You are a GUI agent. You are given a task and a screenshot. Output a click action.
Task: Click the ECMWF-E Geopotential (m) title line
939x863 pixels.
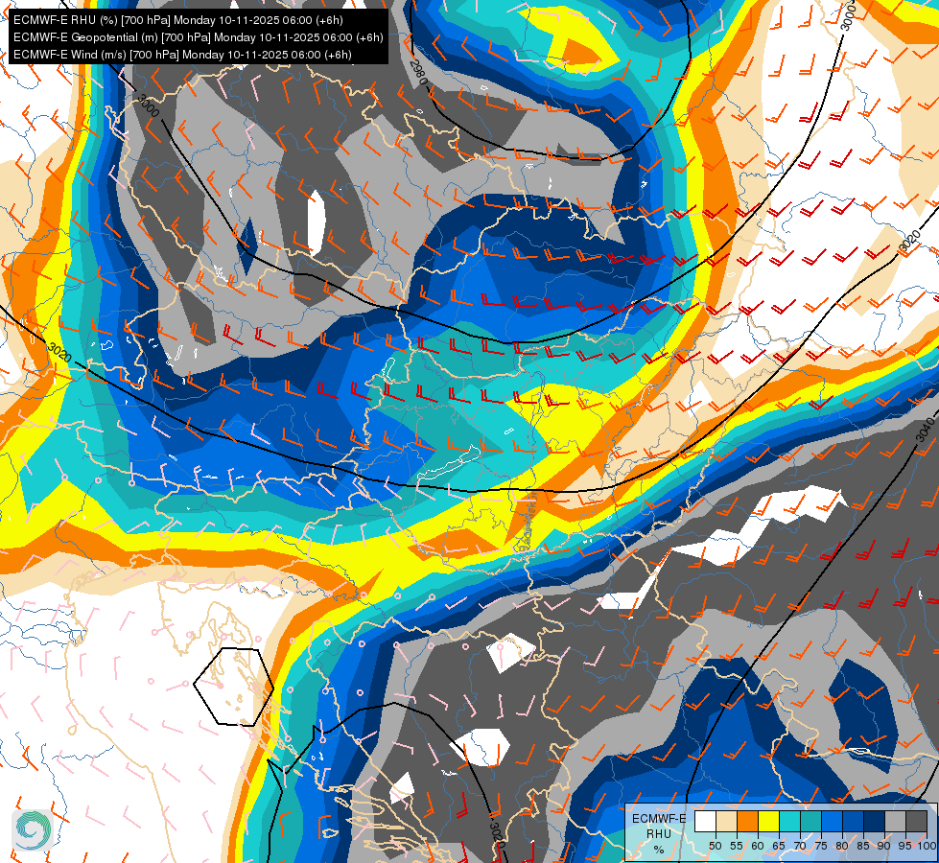pos(198,37)
